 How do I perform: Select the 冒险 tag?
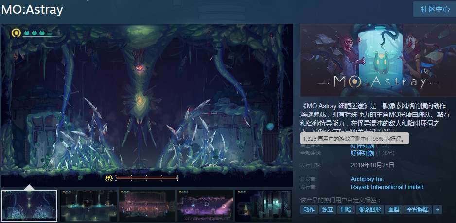tap(346, 209)
